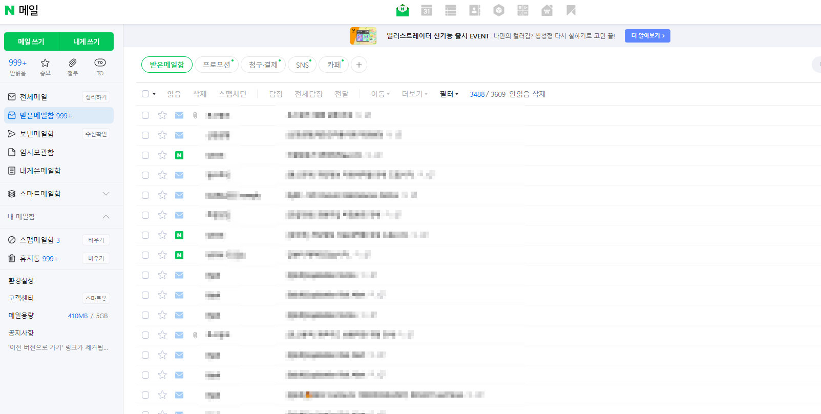Image resolution: width=821 pixels, height=414 pixels.
Task: Click 더 알아보기 banner button
Action: tap(647, 36)
